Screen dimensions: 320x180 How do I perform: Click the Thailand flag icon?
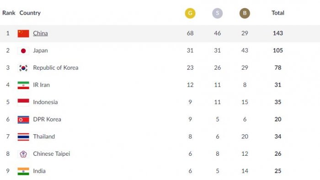point(23,137)
